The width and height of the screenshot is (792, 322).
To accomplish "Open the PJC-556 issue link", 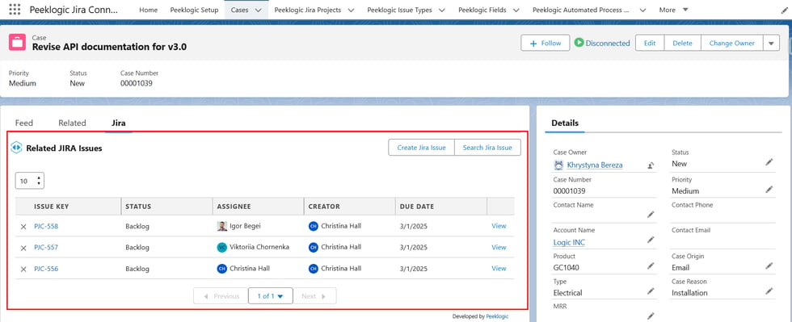I will 46,269.
